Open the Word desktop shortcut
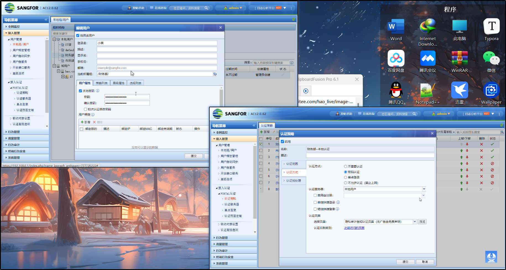The height and width of the screenshot is (270, 506). point(396,29)
